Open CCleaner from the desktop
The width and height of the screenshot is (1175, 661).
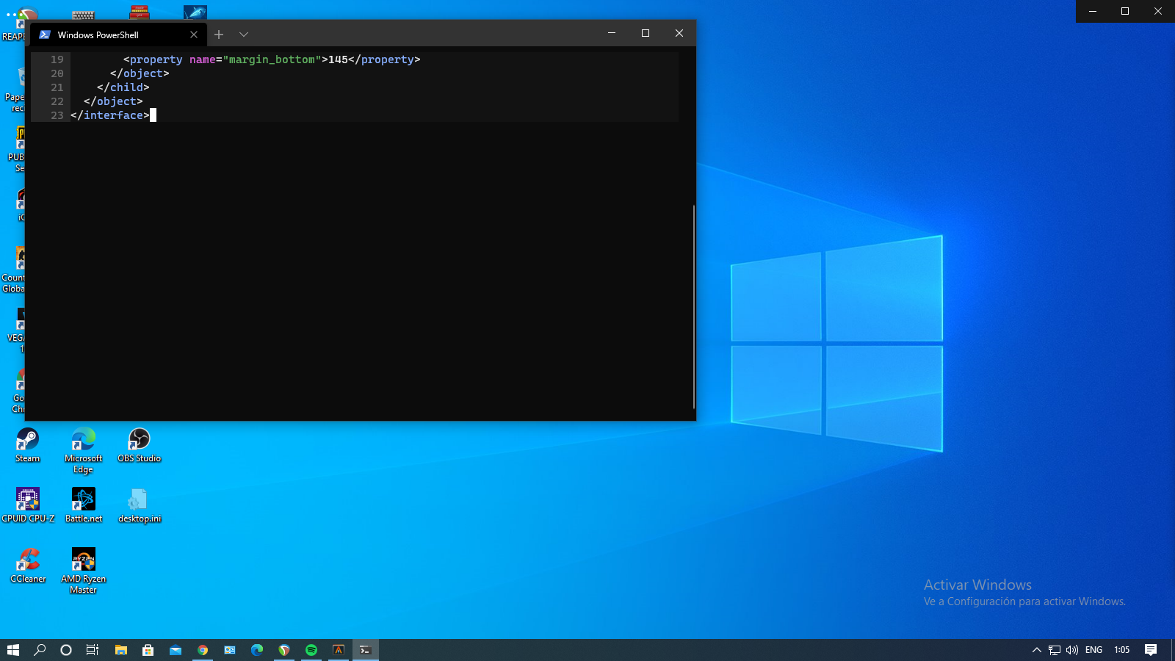27,560
